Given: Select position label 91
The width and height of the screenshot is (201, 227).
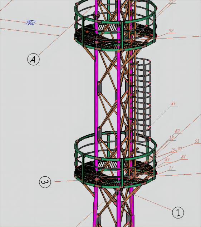Looking at the screenshot, I should coord(197,141).
